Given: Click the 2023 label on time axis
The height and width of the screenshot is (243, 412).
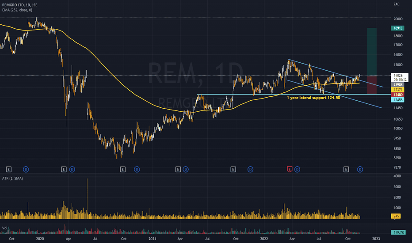Looking at the screenshot, I should [x=376, y=239].
